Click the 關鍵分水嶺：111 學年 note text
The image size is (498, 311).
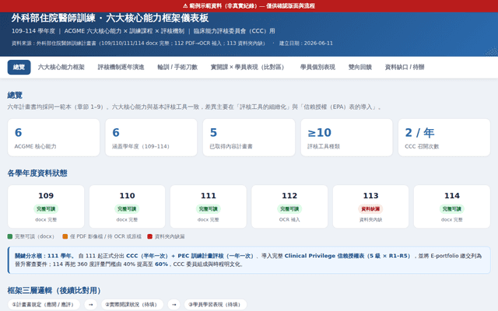coord(44,256)
